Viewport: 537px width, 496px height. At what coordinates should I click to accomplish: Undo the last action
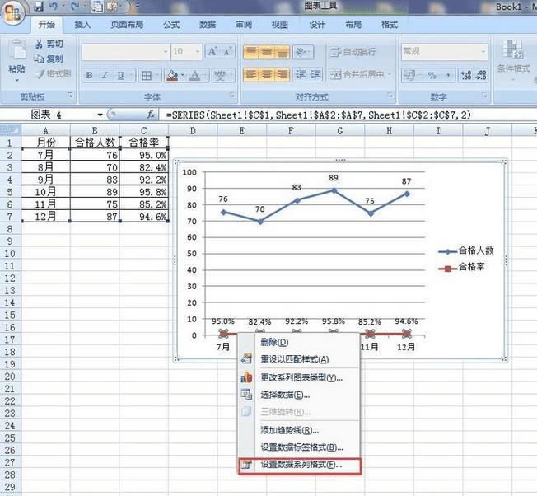click(54, 6)
